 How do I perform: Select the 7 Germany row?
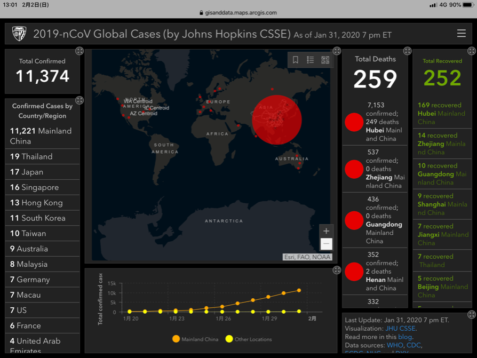tap(42, 280)
